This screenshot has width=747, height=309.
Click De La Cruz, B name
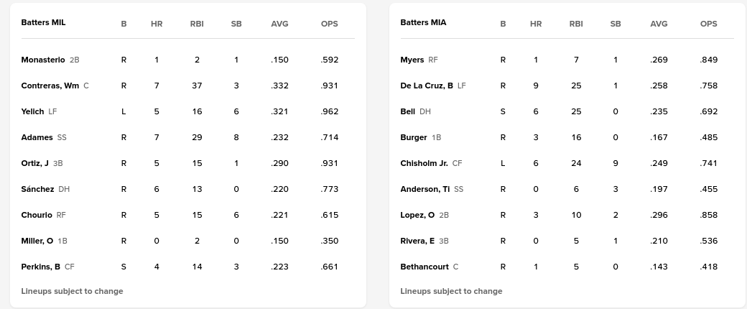coord(427,86)
